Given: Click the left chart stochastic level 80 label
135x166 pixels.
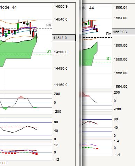Looking at the screenshot, I should click(x=56, y=122).
